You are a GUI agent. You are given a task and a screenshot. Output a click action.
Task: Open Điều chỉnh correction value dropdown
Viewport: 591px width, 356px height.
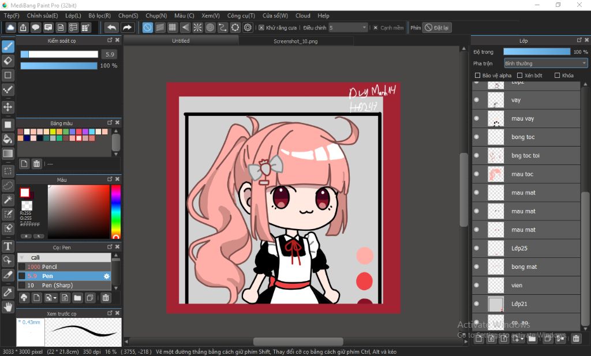tap(348, 28)
